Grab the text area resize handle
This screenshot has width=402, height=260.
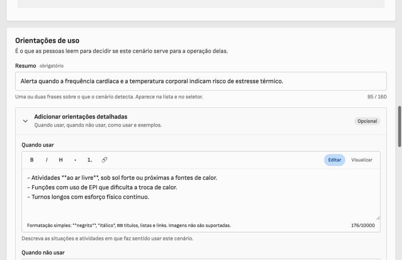pos(378,218)
